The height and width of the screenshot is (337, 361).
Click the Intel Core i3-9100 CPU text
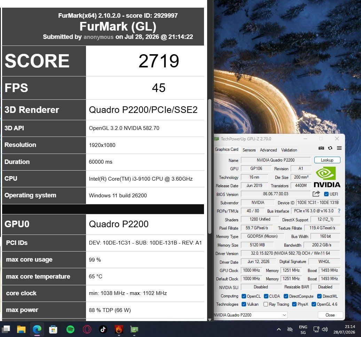point(141,179)
